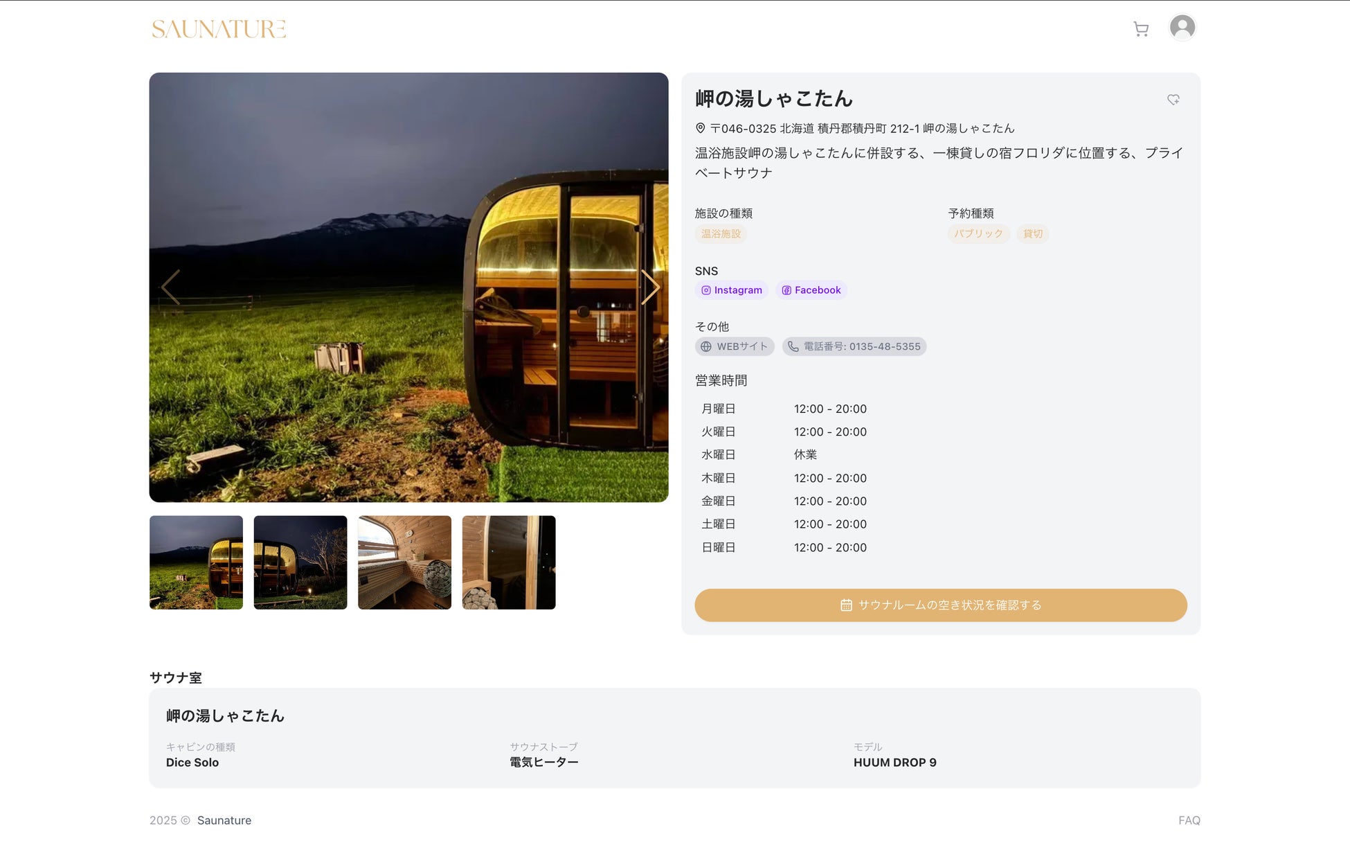Show previous photo with left arrow
The width and height of the screenshot is (1350, 845).
click(170, 287)
